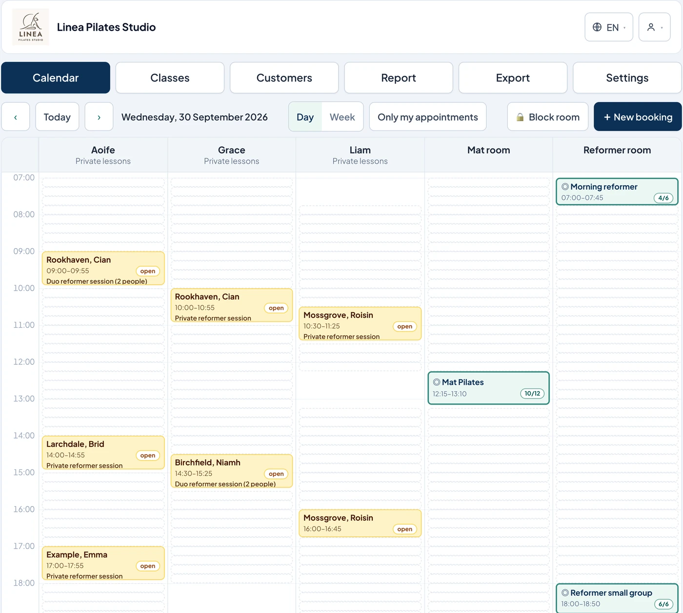The width and height of the screenshot is (683, 613).
Task: Switch to Day view
Action: click(305, 117)
